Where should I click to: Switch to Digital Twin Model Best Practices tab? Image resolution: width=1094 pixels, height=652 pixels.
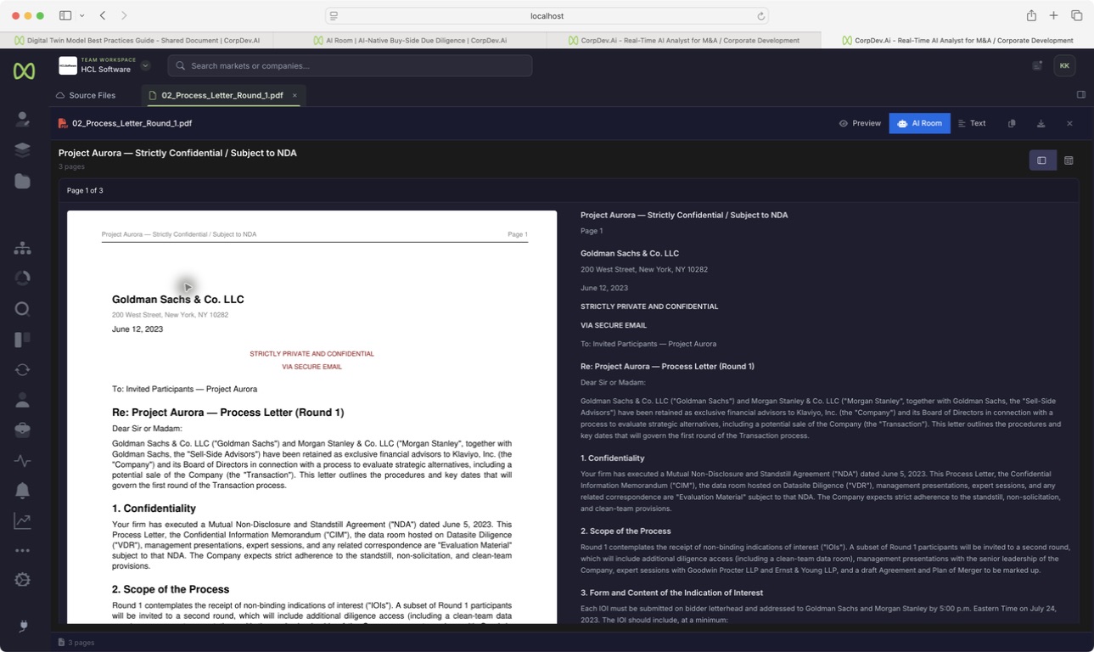[x=137, y=40]
